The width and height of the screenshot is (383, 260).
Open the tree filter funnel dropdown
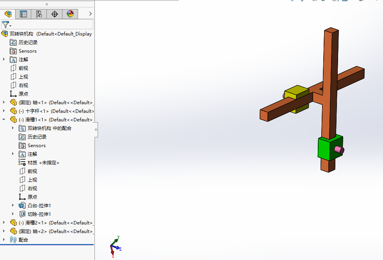(x=6, y=25)
